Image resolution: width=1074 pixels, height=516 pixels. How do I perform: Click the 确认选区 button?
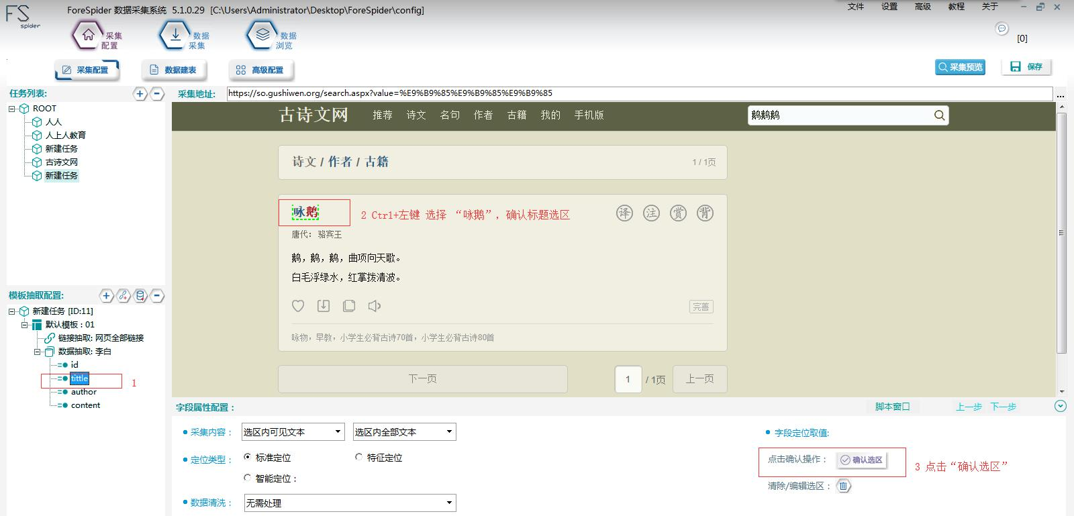[x=862, y=460]
